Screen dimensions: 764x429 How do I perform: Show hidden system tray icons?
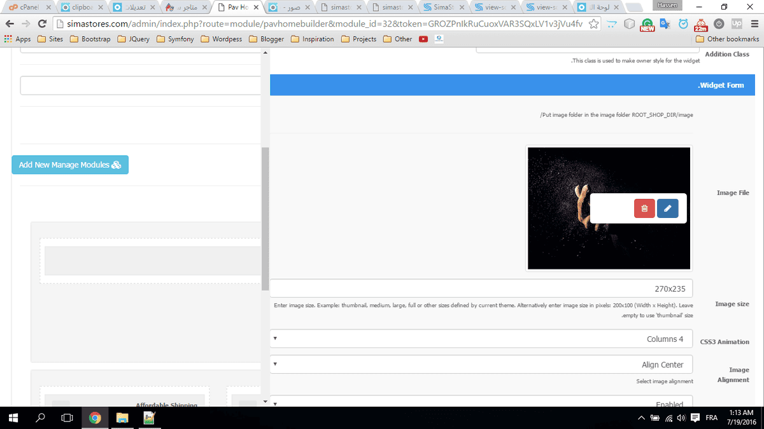coord(642,418)
